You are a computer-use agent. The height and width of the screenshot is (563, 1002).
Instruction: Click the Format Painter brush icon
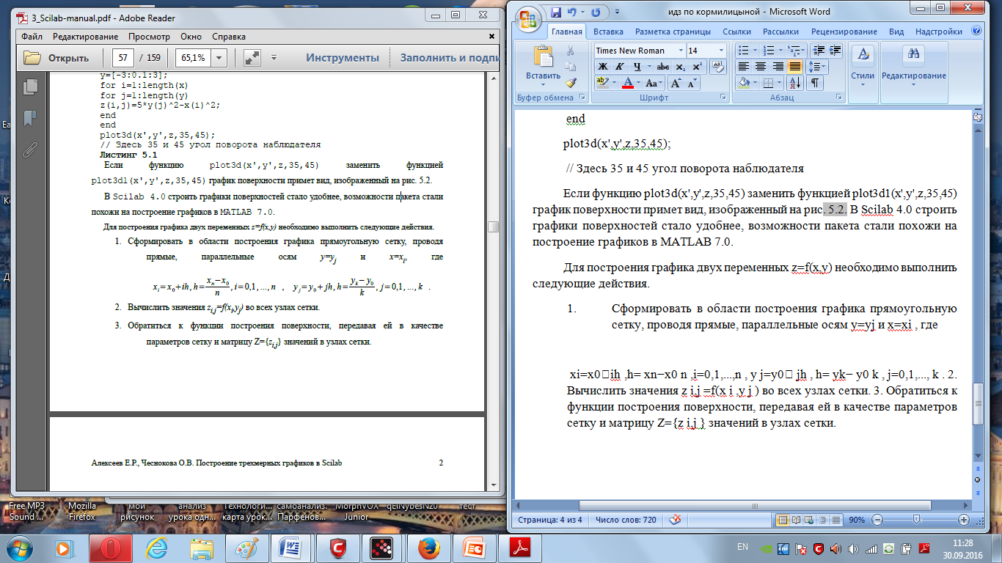click(x=571, y=83)
